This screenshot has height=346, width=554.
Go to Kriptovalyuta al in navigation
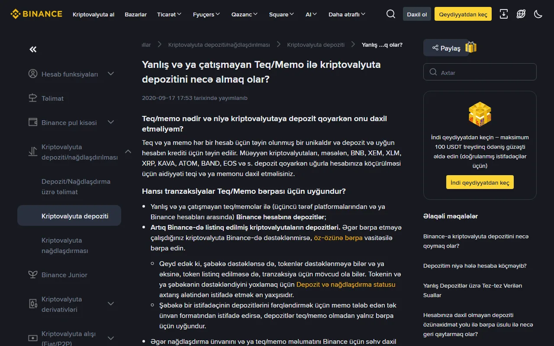pos(93,14)
